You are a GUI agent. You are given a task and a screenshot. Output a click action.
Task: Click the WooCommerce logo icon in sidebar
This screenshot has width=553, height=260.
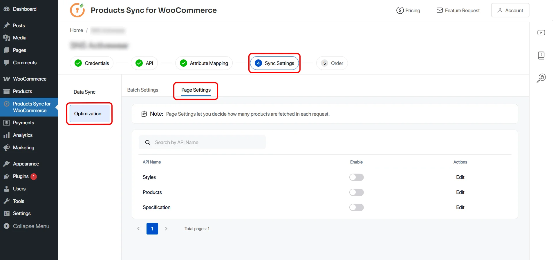(x=6, y=79)
